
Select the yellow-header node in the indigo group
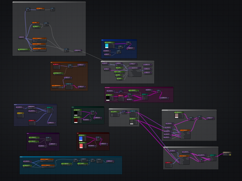pos(21,113)
